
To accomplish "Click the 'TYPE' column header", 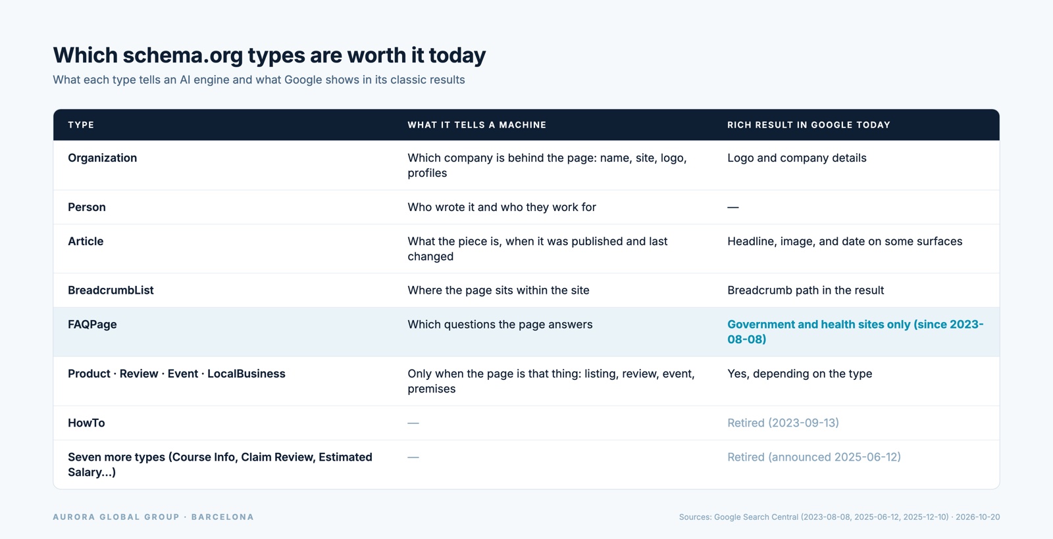I will pyautogui.click(x=81, y=125).
